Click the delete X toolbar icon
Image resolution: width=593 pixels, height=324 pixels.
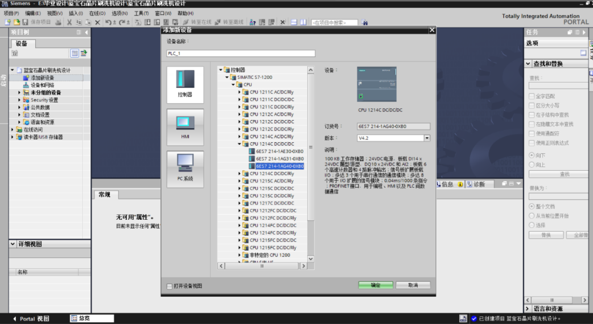point(97,22)
